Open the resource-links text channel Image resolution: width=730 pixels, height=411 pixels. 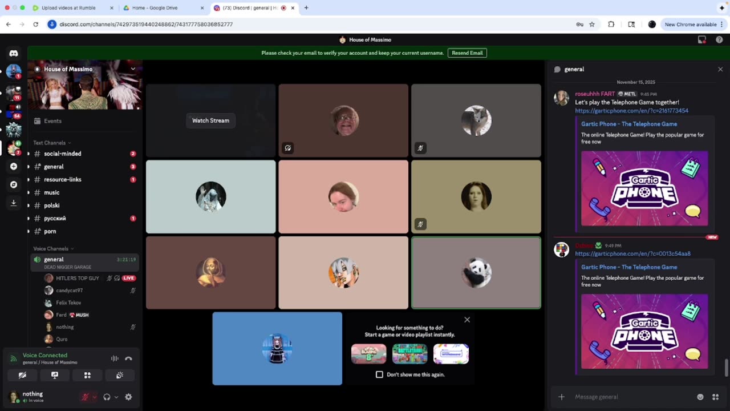84,179
